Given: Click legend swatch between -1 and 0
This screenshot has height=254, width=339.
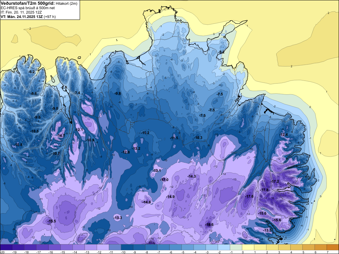Looking at the screenshot, I should (236, 247).
